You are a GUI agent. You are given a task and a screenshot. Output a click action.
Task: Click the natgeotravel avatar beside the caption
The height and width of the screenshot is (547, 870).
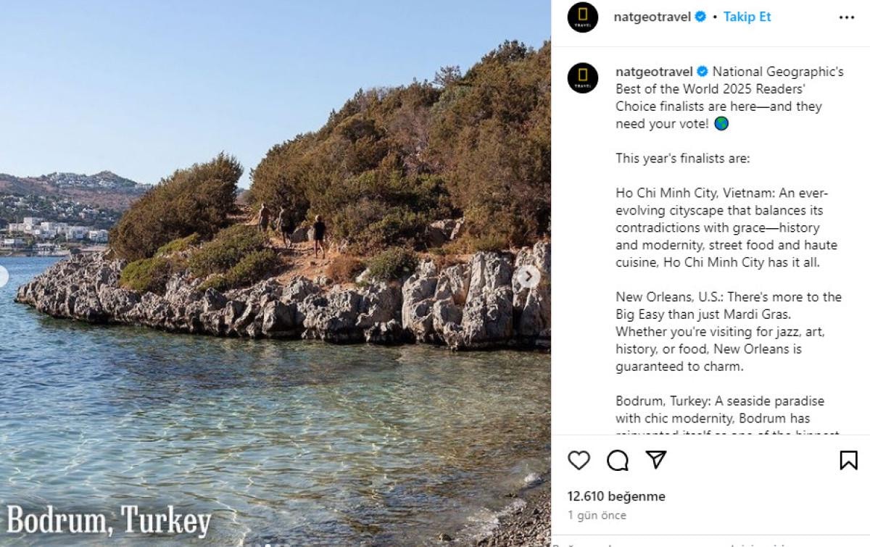(583, 78)
